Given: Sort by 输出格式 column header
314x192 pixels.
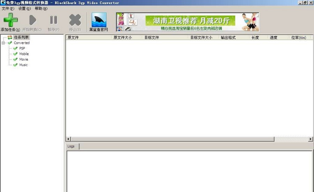Looking at the screenshot, I should 234,38.
